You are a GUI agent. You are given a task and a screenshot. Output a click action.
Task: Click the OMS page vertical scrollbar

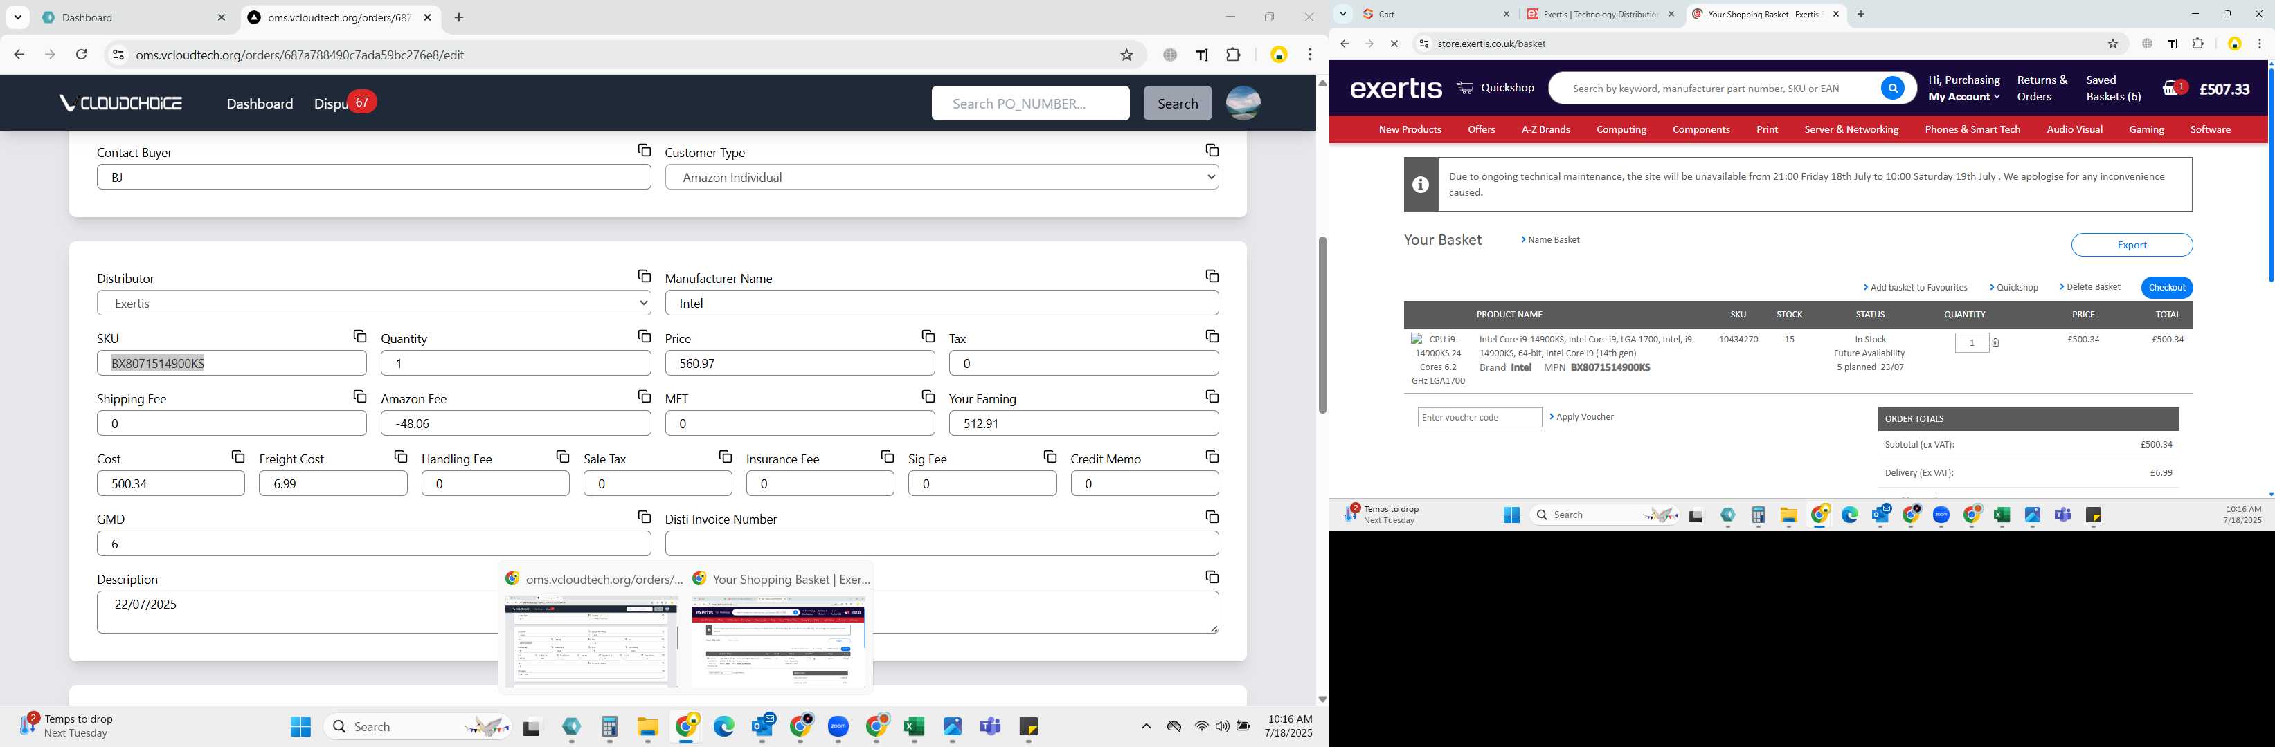point(1322,324)
